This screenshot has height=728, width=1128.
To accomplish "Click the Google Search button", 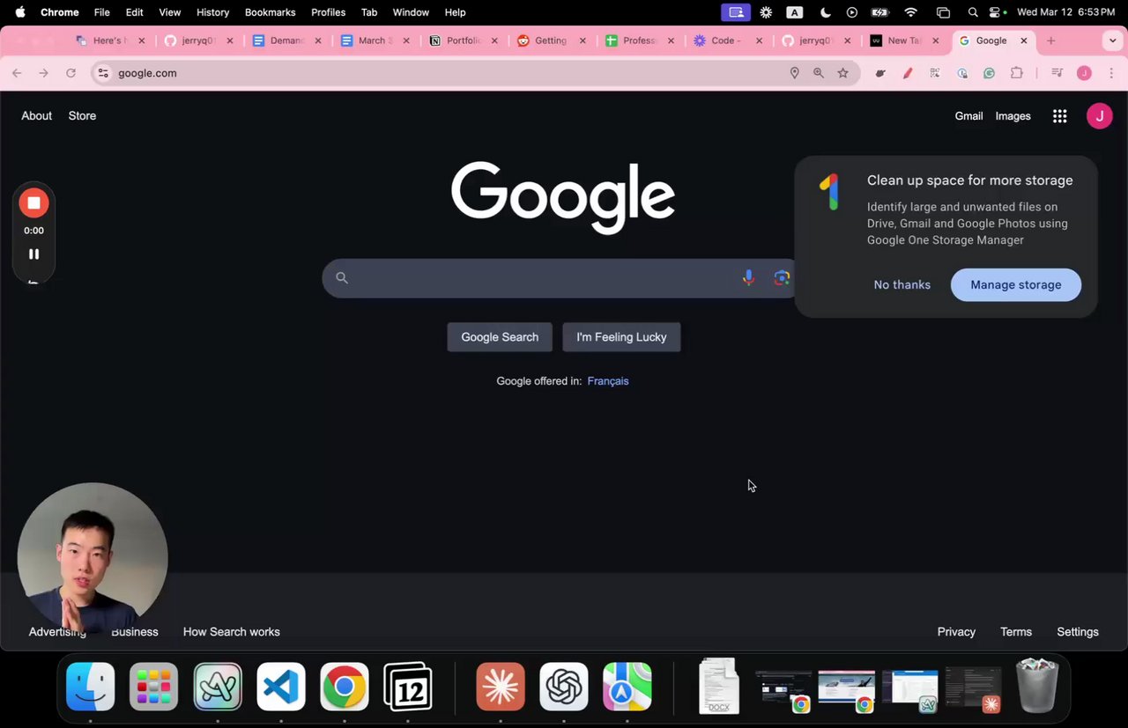I will 500,337.
